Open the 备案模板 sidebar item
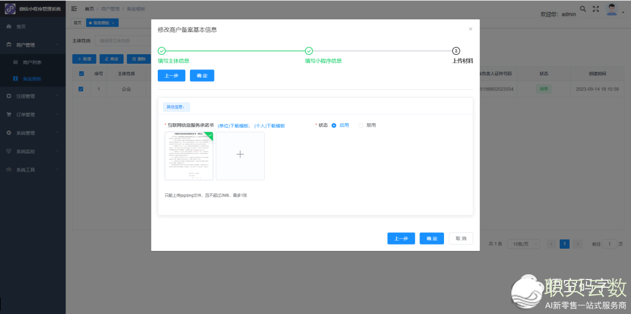 (x=33, y=79)
